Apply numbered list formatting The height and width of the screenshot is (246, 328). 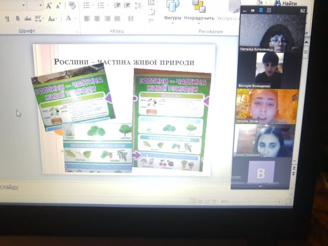[x=101, y=6]
